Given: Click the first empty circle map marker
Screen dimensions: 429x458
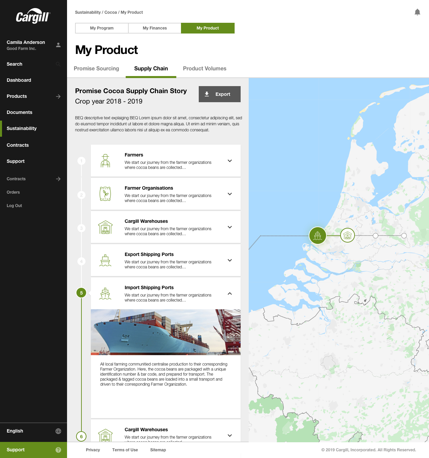Looking at the screenshot, I should pos(376,236).
